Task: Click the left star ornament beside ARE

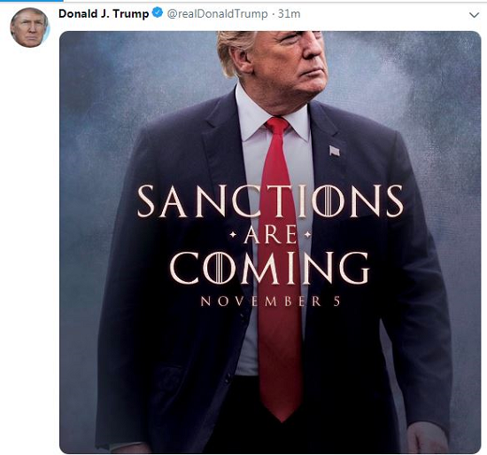Action: [x=233, y=235]
